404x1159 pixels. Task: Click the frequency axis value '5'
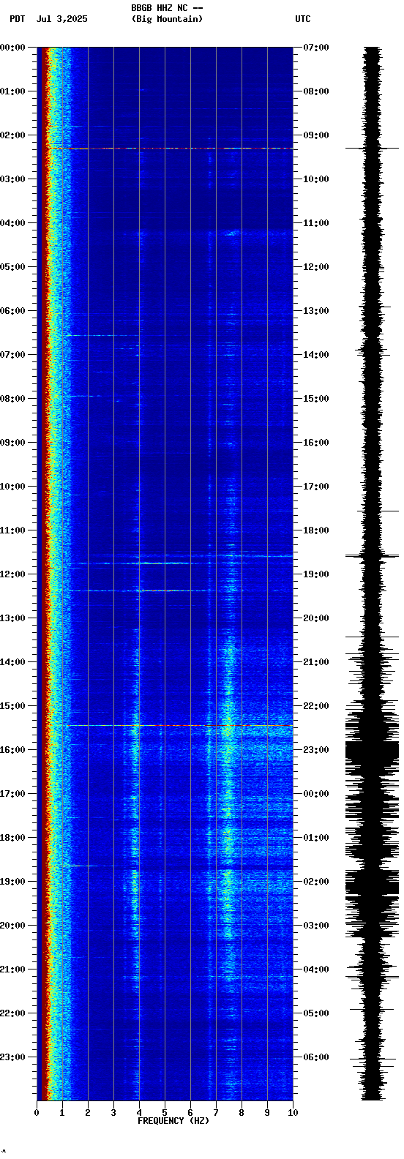(x=165, y=1113)
